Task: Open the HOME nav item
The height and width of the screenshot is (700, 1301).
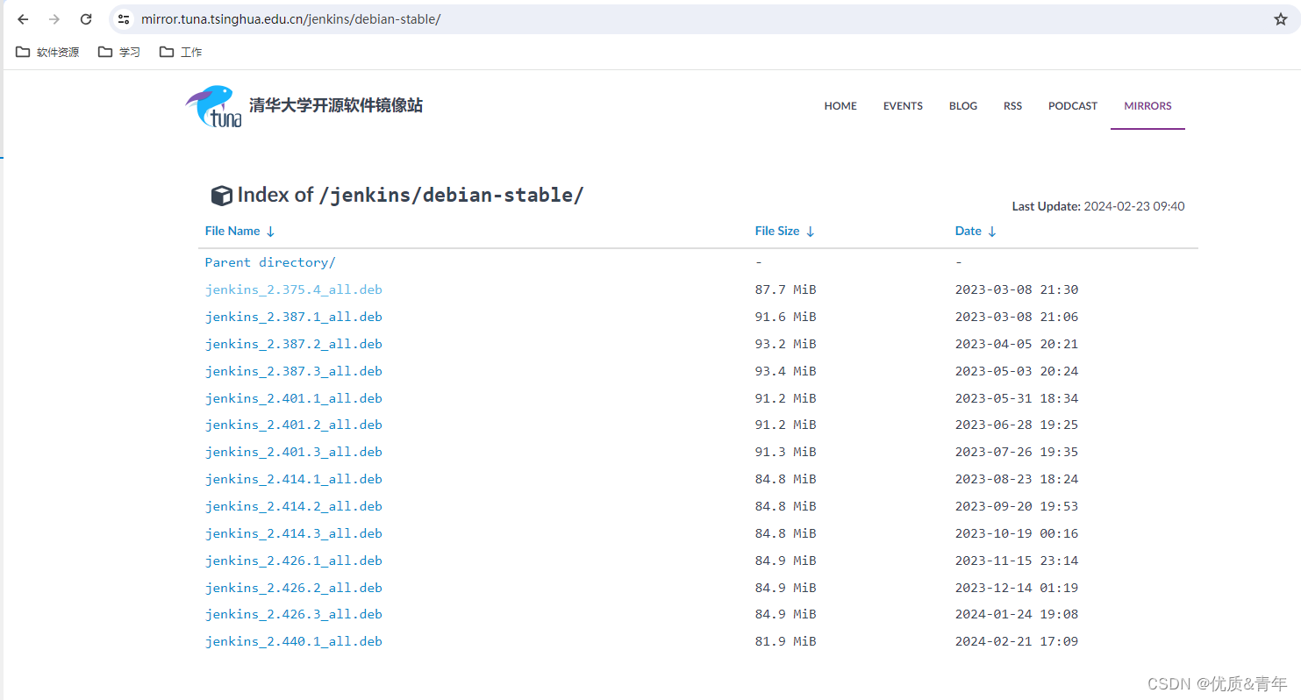Action: pyautogui.click(x=840, y=106)
